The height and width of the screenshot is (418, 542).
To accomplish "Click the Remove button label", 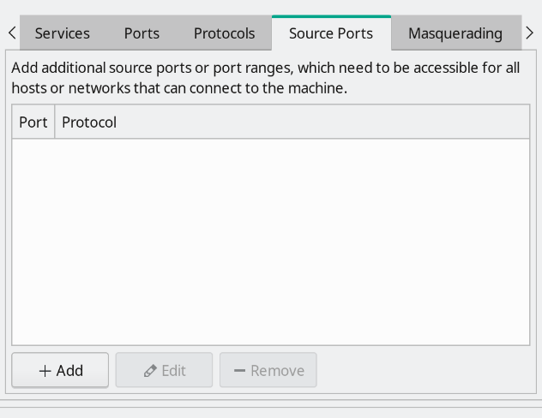I will click(x=278, y=371).
